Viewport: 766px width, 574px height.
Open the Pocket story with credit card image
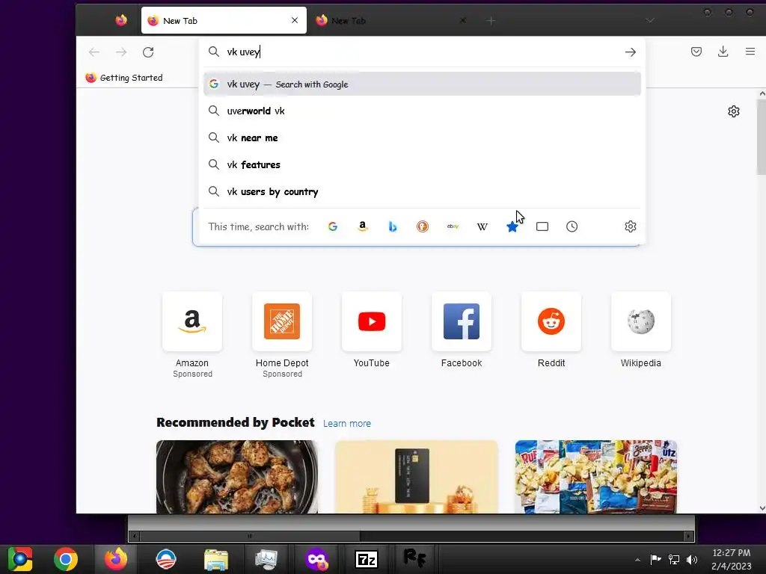(417, 477)
